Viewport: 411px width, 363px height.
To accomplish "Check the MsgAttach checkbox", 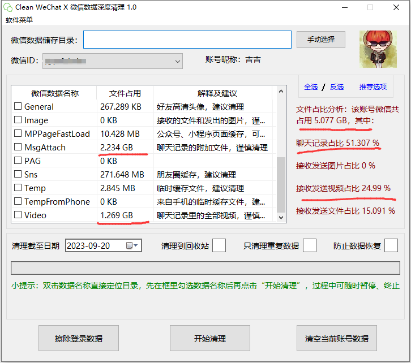I will 18,147.
